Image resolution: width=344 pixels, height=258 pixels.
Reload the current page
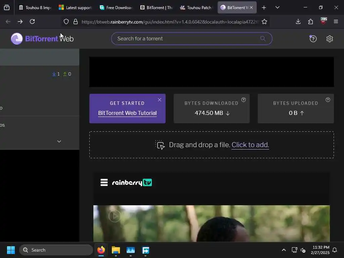coord(32,21)
